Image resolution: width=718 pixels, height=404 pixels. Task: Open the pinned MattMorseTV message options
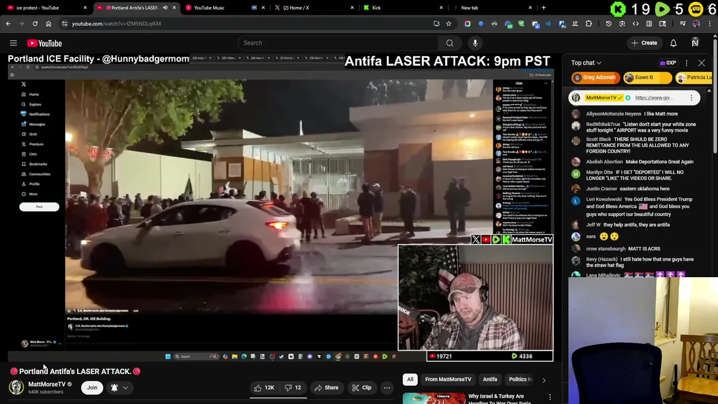[691, 98]
